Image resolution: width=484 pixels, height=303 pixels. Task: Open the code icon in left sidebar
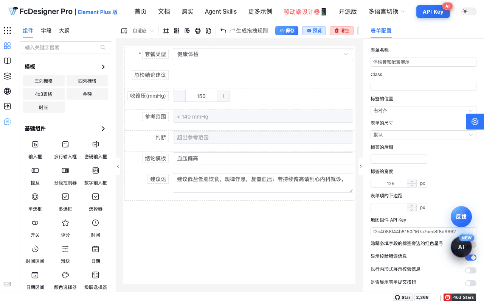click(x=7, y=106)
